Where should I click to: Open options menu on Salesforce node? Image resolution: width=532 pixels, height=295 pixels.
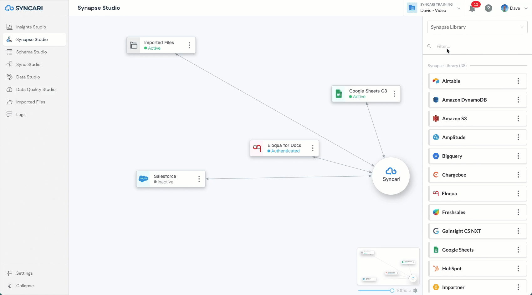[199, 179]
